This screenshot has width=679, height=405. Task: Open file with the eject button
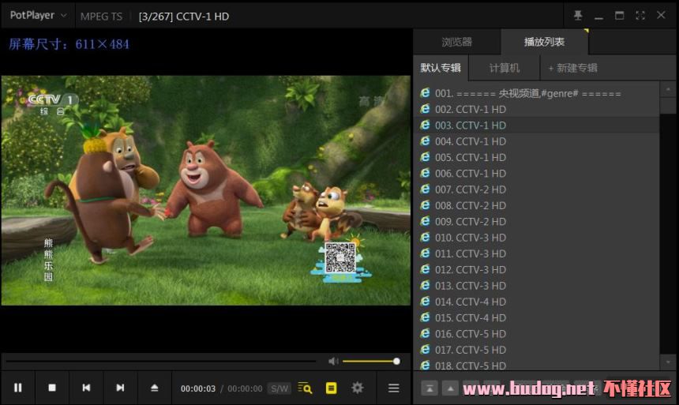[x=155, y=388]
